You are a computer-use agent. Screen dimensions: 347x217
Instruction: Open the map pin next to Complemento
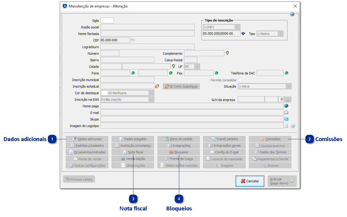pyautogui.click(x=227, y=53)
